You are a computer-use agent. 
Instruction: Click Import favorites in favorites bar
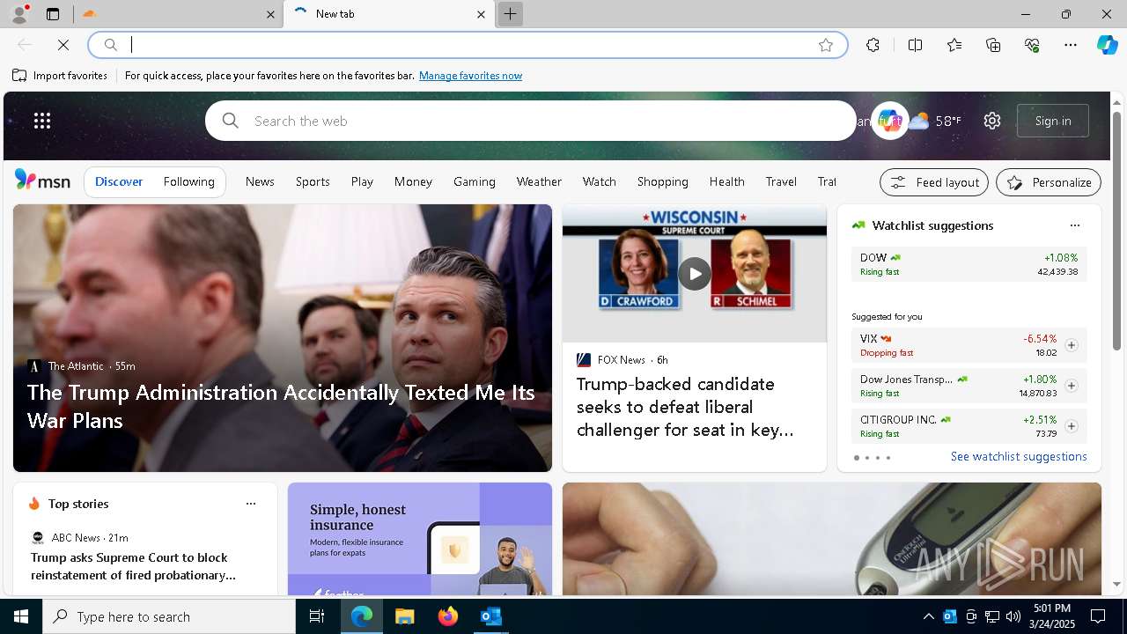point(60,76)
